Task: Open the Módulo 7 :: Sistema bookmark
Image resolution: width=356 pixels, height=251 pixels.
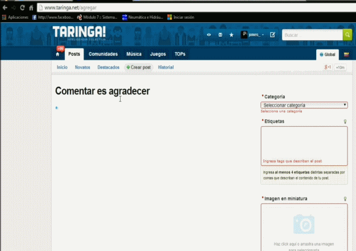Action: (97, 17)
